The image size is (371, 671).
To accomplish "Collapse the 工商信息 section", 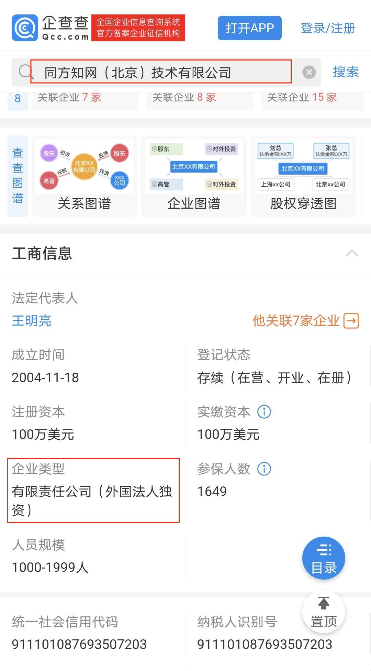I will 352,253.
